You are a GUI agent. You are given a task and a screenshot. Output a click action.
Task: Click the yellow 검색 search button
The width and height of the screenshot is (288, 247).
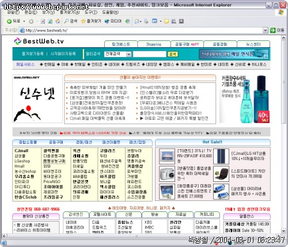[x=173, y=54]
